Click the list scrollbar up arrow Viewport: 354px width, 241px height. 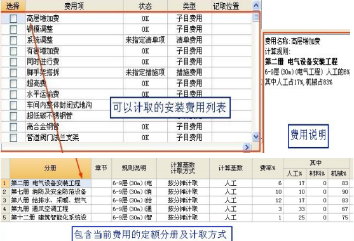[255, 6]
